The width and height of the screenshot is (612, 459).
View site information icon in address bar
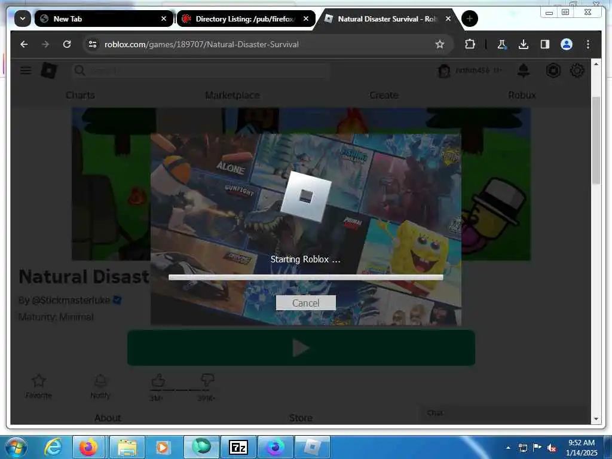coord(93,44)
